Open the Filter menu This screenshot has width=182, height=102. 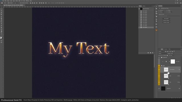pyautogui.click(x=20, y=1)
